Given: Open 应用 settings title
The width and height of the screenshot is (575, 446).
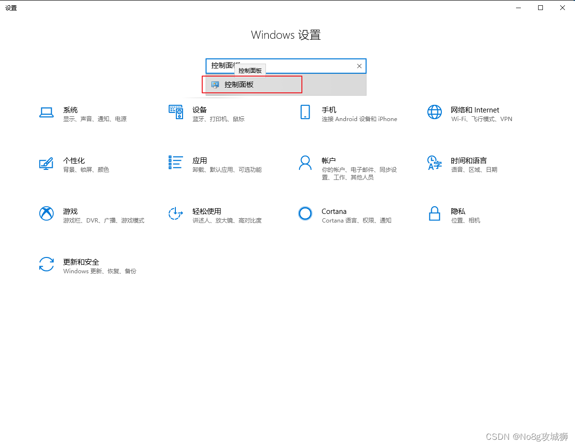Looking at the screenshot, I should (x=200, y=161).
